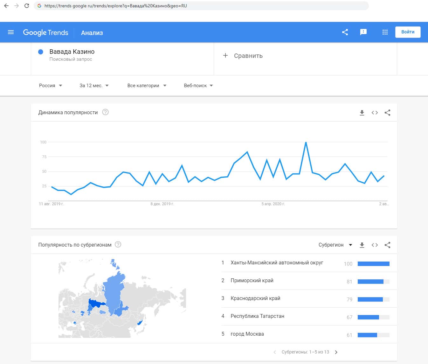
Task: Open the Субрегион view selector
Action: (335, 245)
